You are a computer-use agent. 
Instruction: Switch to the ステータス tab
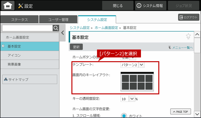pyautogui.click(x=20, y=20)
